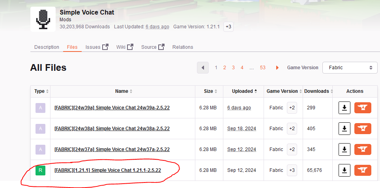Click the Actions column header

tap(355, 91)
